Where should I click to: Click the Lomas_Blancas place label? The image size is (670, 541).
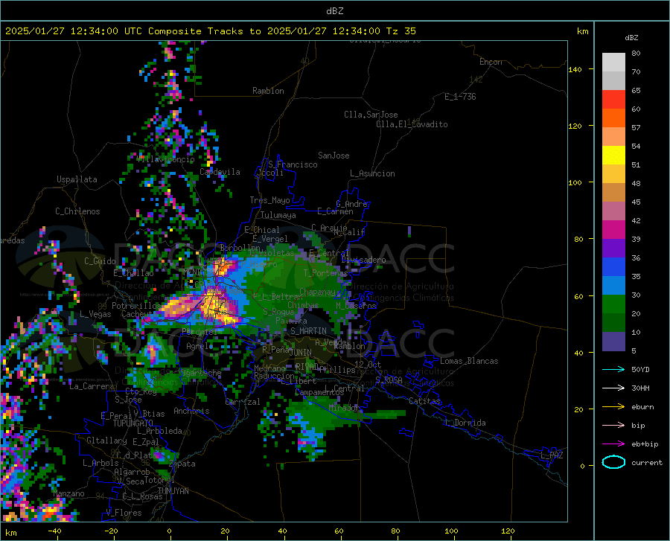coord(469,361)
